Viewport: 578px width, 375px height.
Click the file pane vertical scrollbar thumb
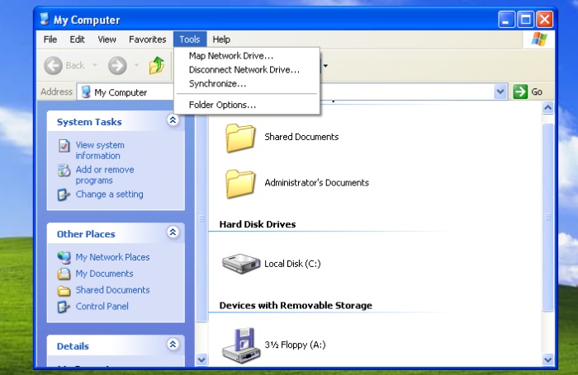(x=547, y=217)
